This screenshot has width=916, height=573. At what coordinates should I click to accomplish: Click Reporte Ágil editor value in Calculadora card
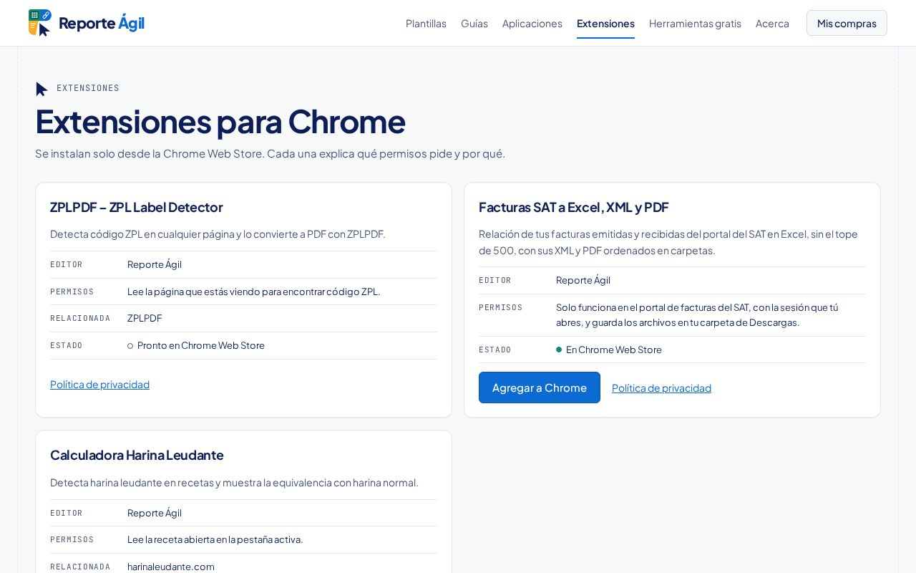point(155,513)
